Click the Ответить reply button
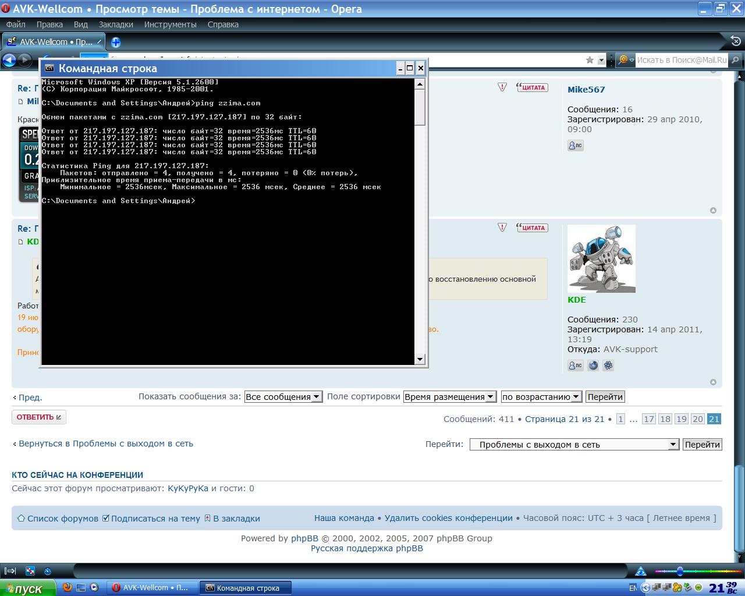 (x=39, y=417)
